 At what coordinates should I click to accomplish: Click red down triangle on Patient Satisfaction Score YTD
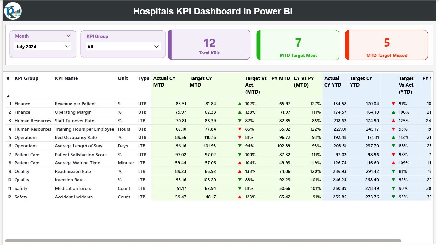coord(393,154)
